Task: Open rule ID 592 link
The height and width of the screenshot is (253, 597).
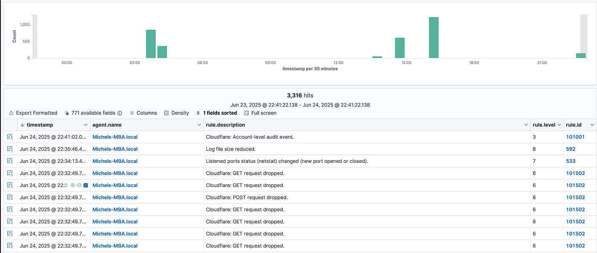Action: pyautogui.click(x=571, y=149)
